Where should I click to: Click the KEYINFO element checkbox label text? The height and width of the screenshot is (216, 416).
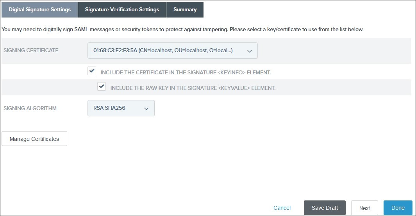186,72
